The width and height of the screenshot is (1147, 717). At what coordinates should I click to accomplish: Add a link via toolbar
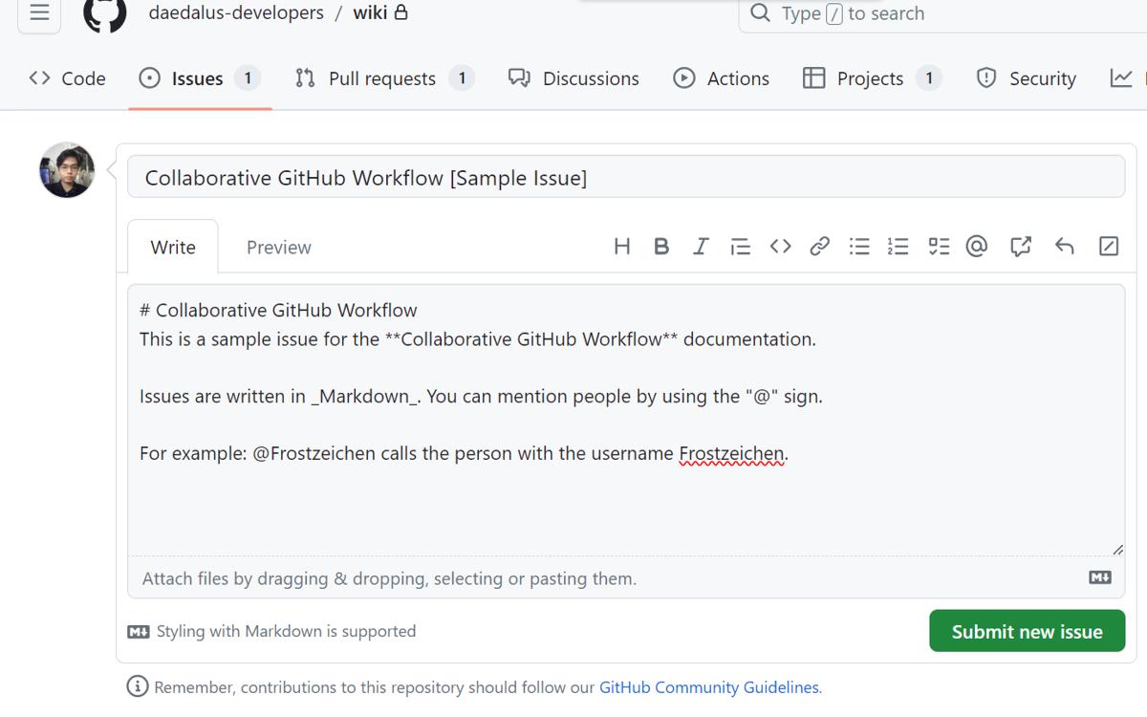[x=819, y=247]
